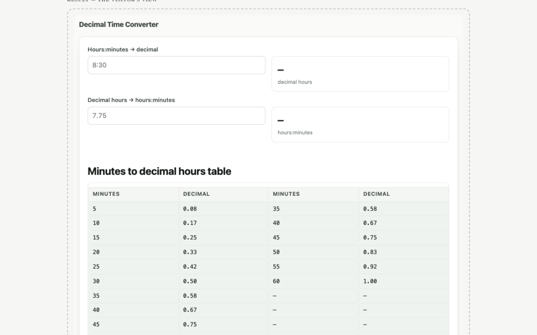Click the 0.67 in the row starting with 10

click(x=404, y=223)
